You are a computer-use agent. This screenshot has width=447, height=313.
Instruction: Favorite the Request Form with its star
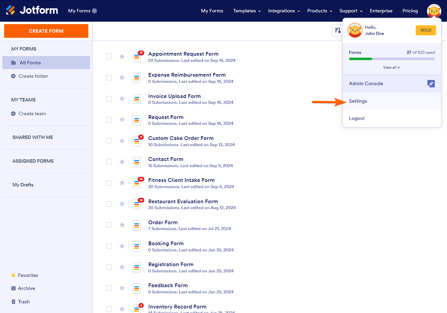pyautogui.click(x=122, y=119)
